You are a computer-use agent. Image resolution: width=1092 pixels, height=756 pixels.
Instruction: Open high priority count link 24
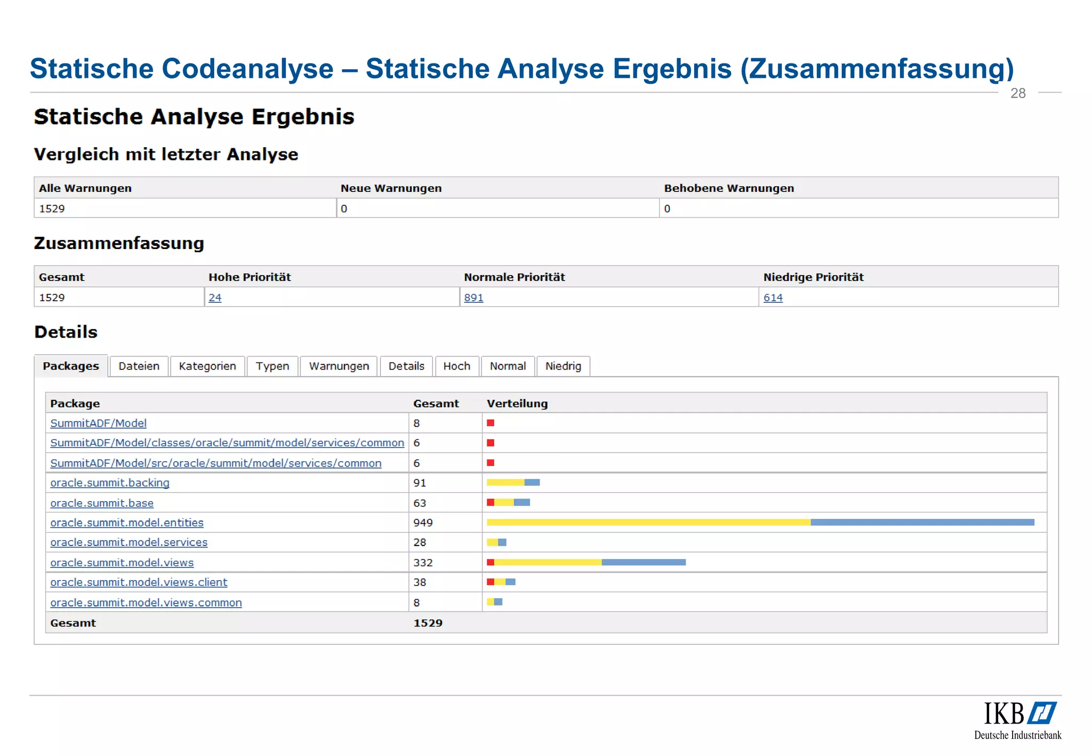coord(215,297)
